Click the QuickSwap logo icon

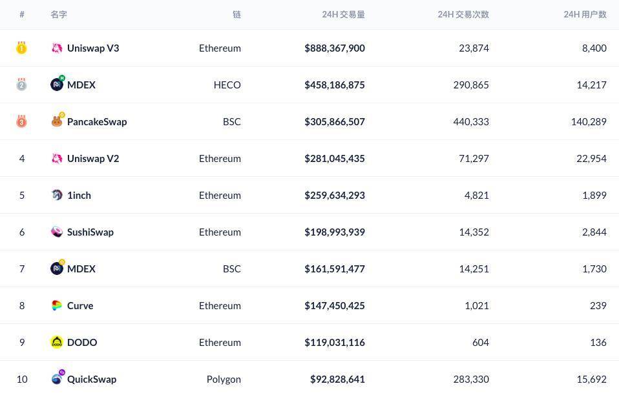pos(57,379)
